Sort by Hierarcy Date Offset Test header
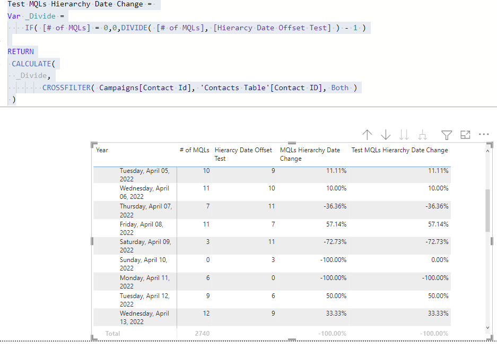The width and height of the screenshot is (497, 349). click(x=243, y=154)
